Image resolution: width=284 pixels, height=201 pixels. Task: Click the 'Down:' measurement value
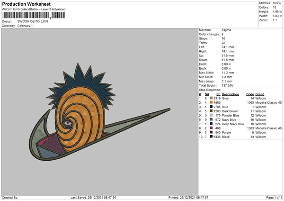[x=228, y=60]
